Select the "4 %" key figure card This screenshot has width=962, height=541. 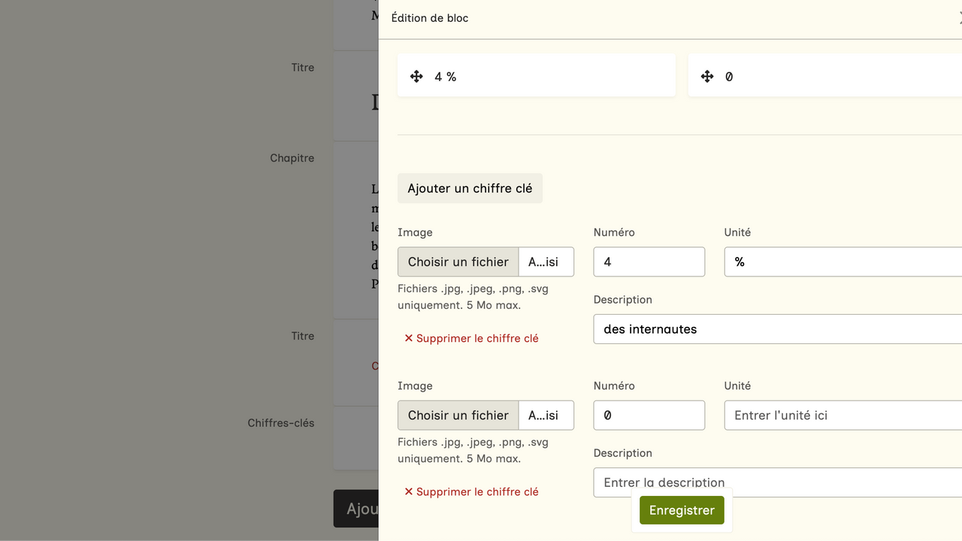556,77
